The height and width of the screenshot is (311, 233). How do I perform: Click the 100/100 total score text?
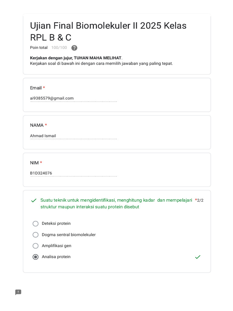[59, 48]
